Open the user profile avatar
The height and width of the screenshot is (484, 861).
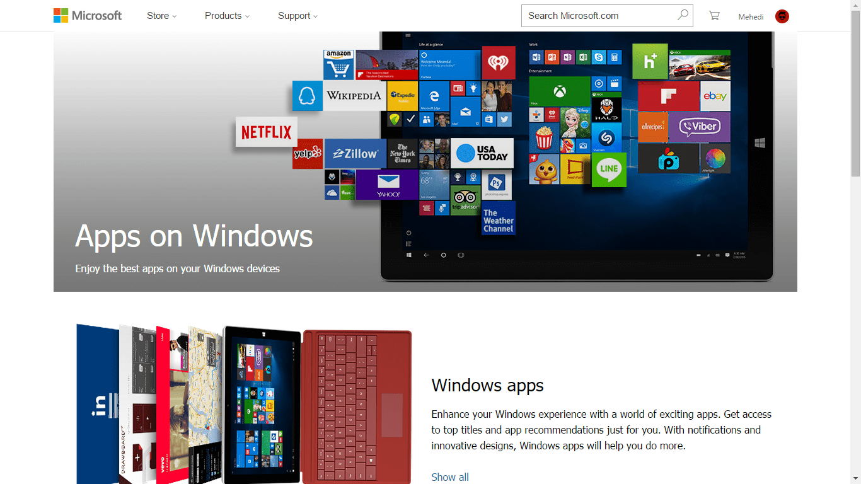tap(782, 16)
